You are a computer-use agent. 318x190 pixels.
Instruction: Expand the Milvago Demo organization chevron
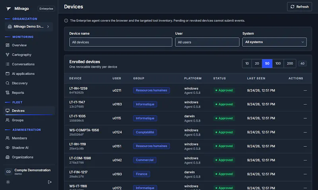click(48, 27)
